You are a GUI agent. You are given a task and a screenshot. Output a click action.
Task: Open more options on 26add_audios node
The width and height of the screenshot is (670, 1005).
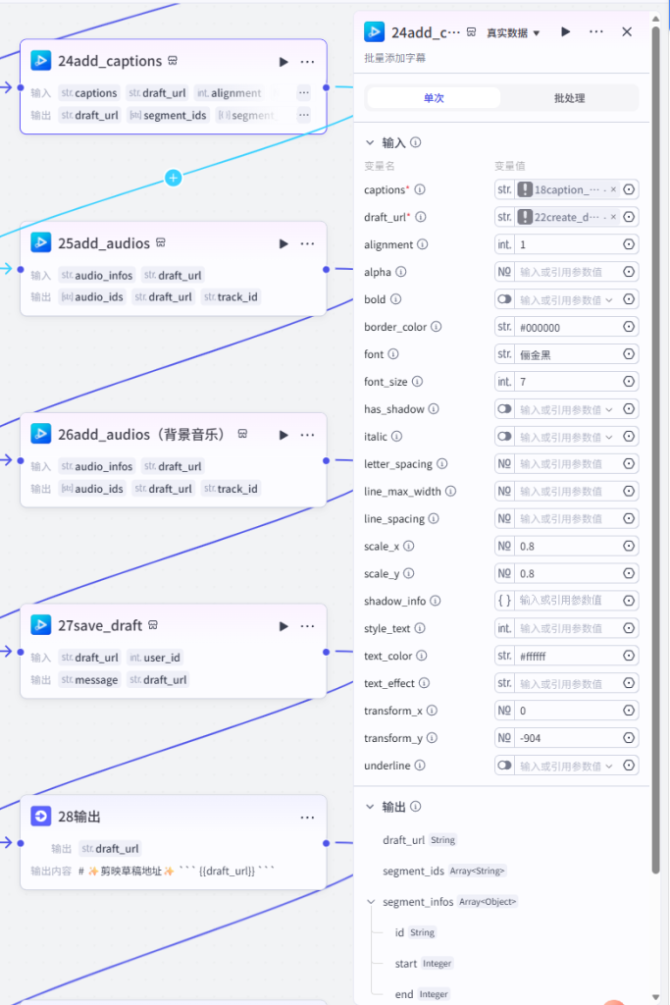pyautogui.click(x=307, y=435)
